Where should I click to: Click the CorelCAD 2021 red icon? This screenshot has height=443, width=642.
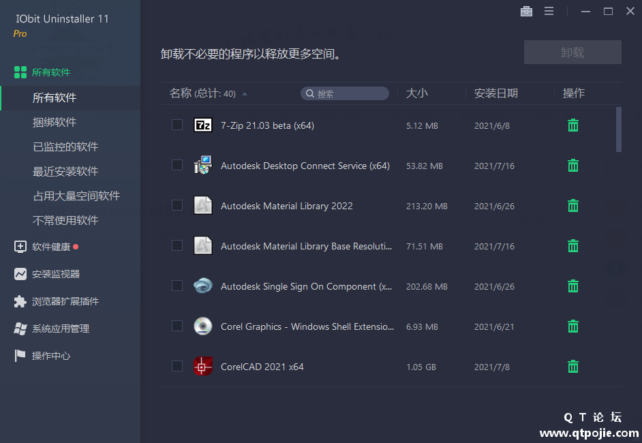[202, 366]
